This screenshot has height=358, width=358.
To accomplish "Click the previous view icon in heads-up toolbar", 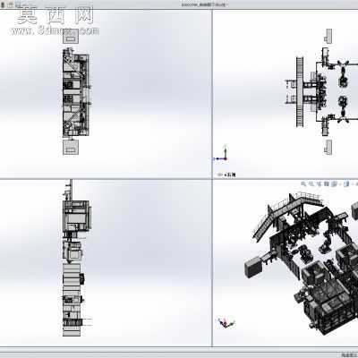I will (319, 183).
